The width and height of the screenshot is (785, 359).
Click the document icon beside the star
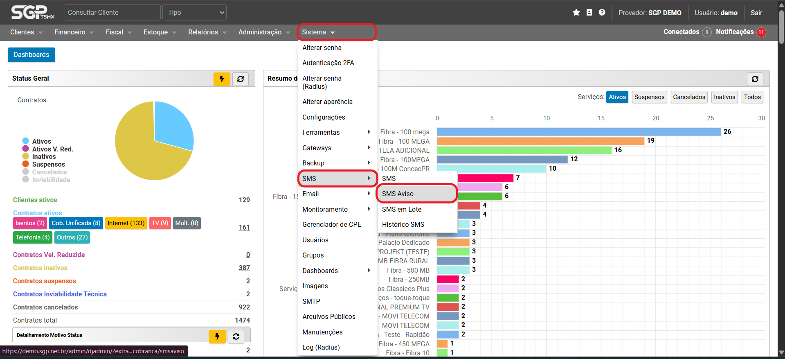coord(589,13)
